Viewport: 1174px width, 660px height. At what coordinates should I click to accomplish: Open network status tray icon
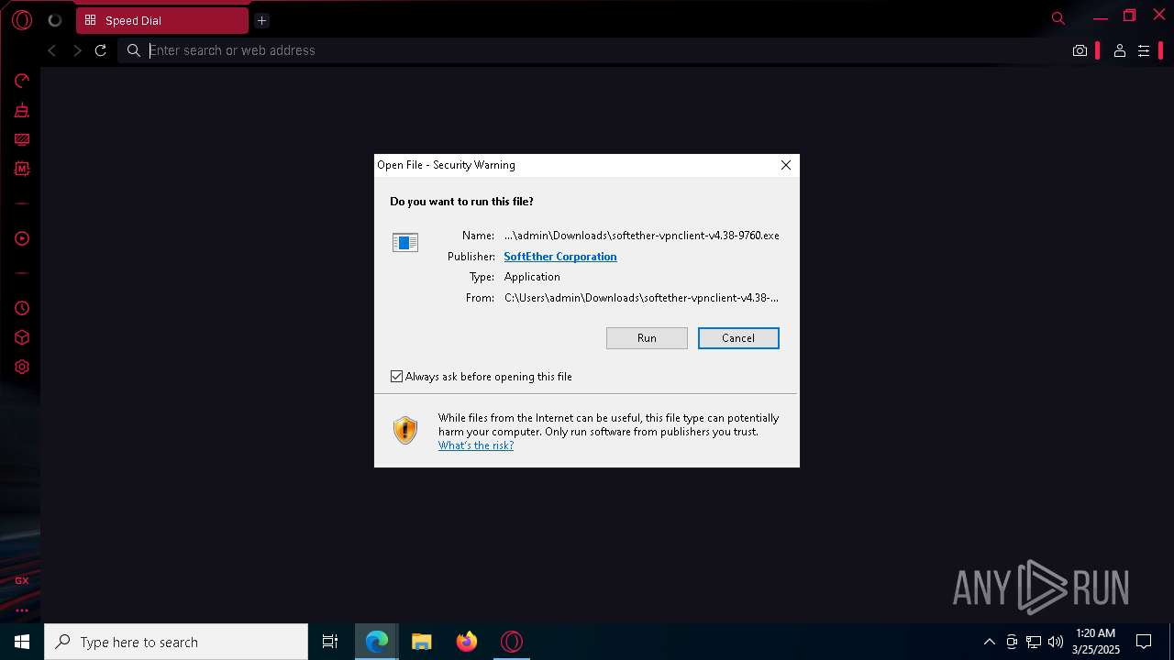[1034, 642]
